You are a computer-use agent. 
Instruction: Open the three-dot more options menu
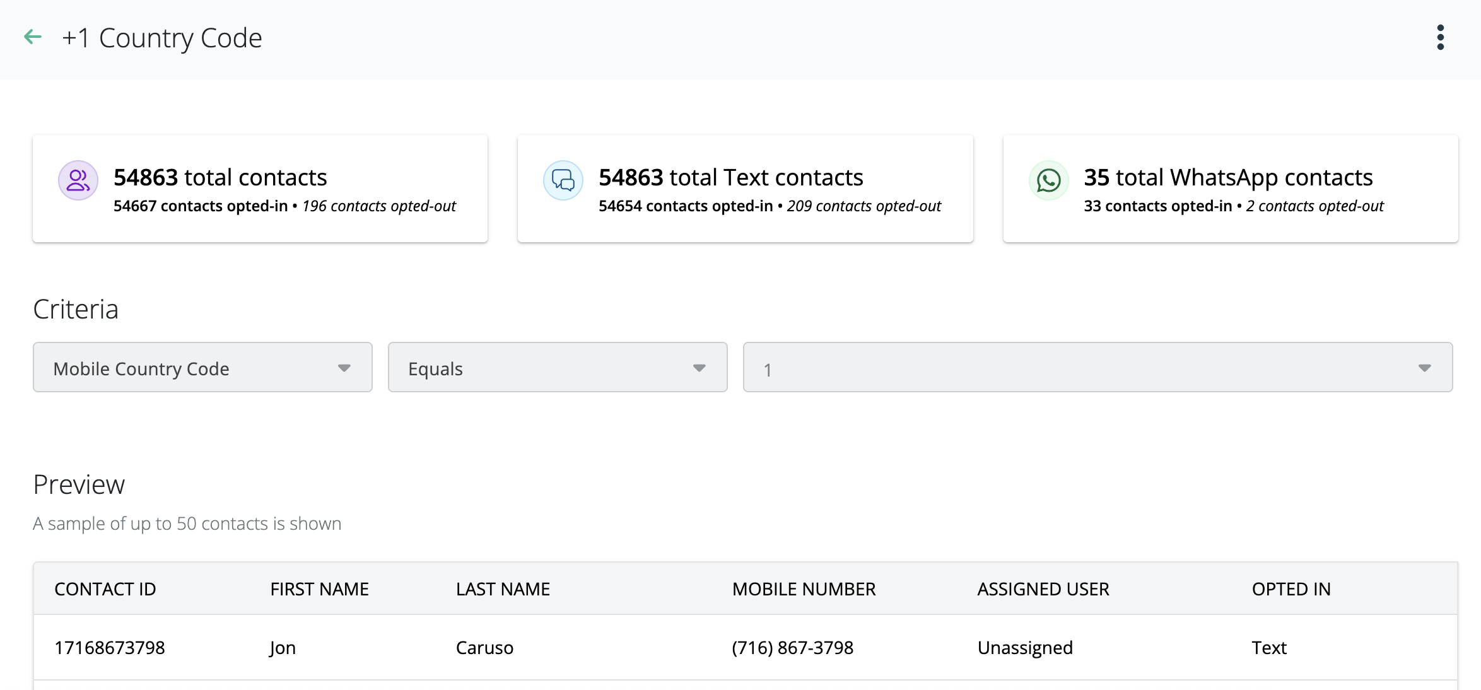click(x=1440, y=37)
